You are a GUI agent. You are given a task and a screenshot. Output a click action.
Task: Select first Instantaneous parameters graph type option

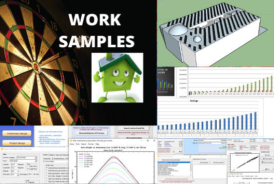pyautogui.click(x=47, y=168)
